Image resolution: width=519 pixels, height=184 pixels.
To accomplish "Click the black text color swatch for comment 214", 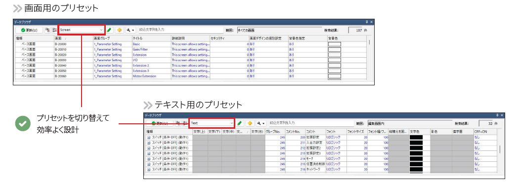I will click(416, 159).
